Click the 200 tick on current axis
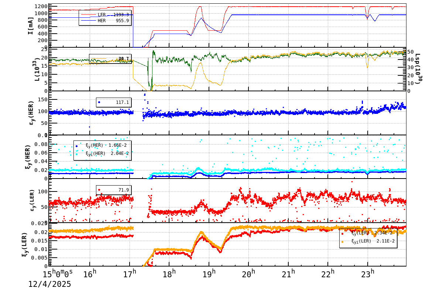The height and width of the screenshot is (295, 443). click(x=43, y=40)
